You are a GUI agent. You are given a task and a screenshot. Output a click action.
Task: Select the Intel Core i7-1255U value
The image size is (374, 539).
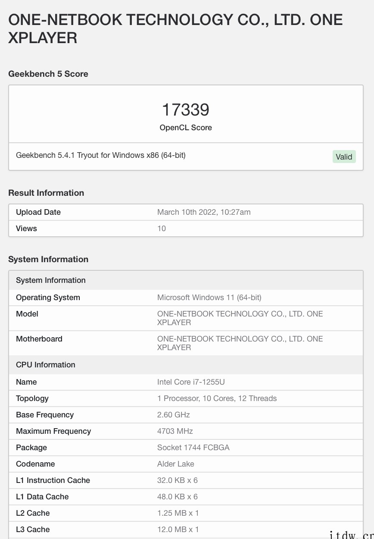coord(191,382)
